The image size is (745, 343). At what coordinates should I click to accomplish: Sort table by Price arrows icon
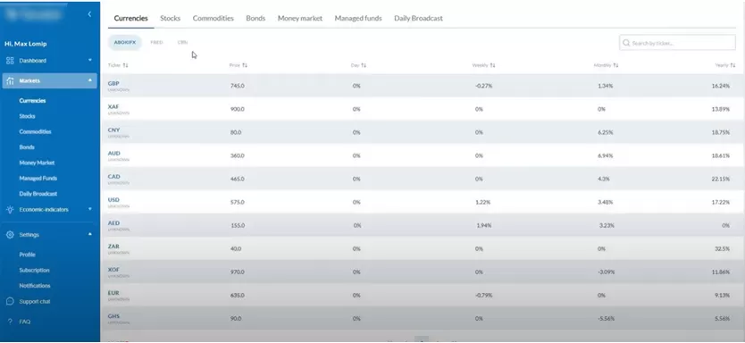pyautogui.click(x=245, y=65)
